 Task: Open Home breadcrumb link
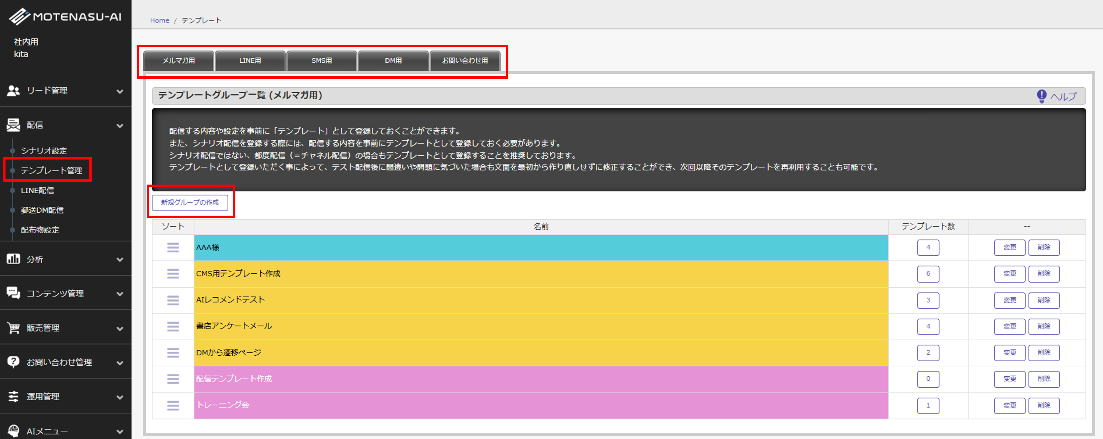(159, 20)
